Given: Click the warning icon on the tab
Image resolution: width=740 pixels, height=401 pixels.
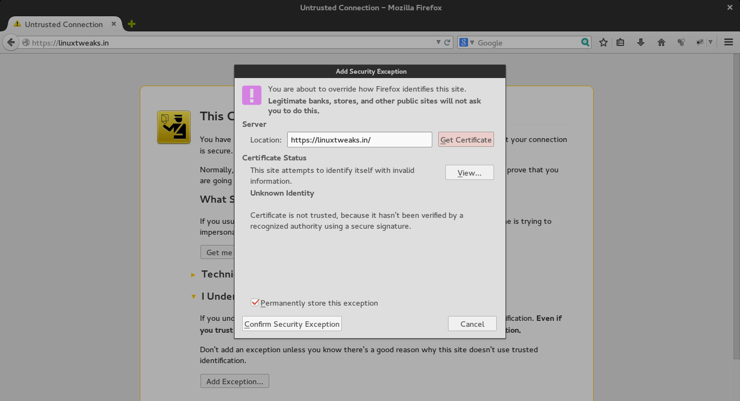Looking at the screenshot, I should click(x=17, y=24).
